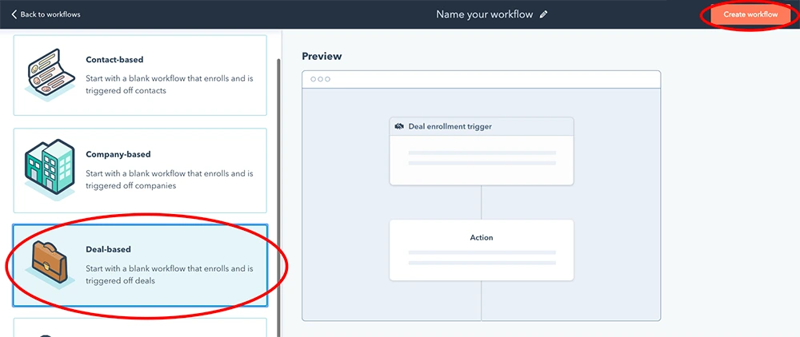This screenshot has height=337, width=800.
Task: Click the 'Company-based' title text
Action: tap(118, 154)
